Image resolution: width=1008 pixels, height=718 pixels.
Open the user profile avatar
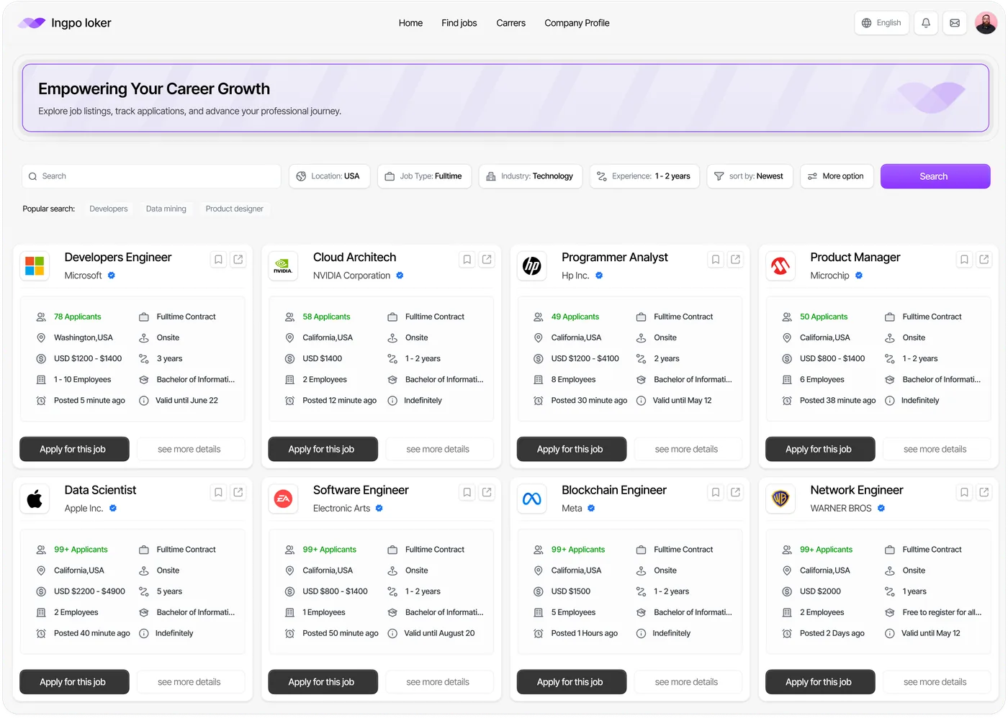[x=986, y=23]
